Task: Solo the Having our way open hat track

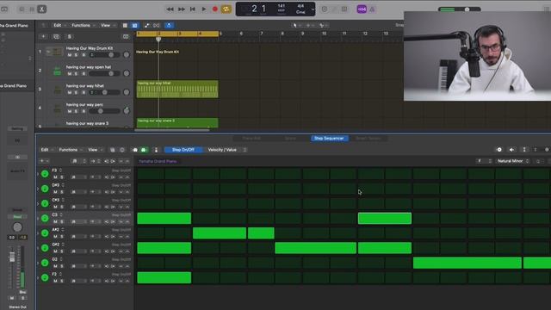Action: 76,74
